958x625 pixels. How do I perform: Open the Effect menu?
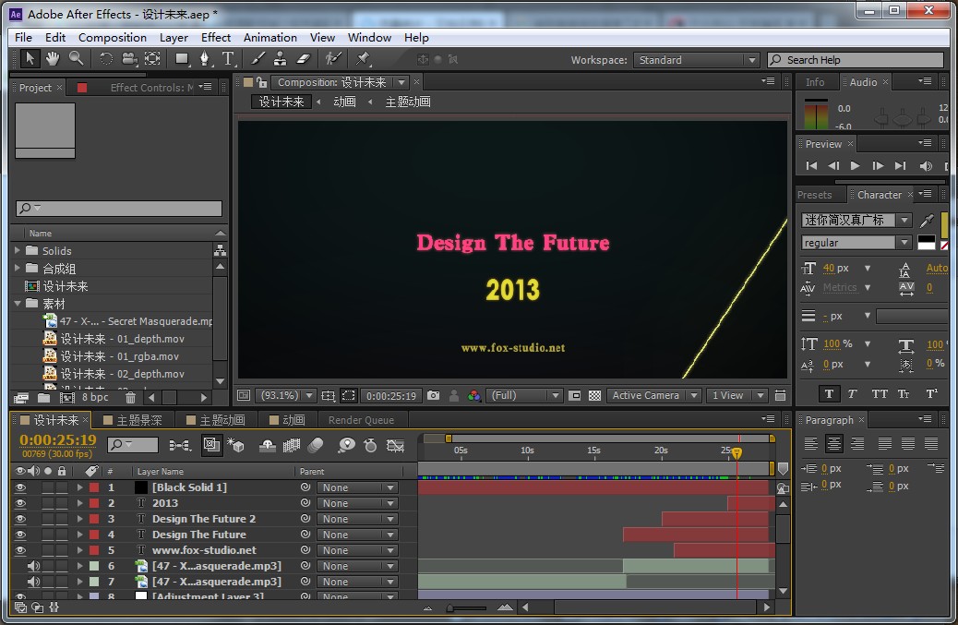[216, 37]
